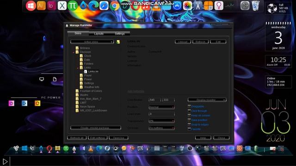296x166 pixels.
Task: Click the Y coordinate field showing 333
Action: [x=168, y=100]
